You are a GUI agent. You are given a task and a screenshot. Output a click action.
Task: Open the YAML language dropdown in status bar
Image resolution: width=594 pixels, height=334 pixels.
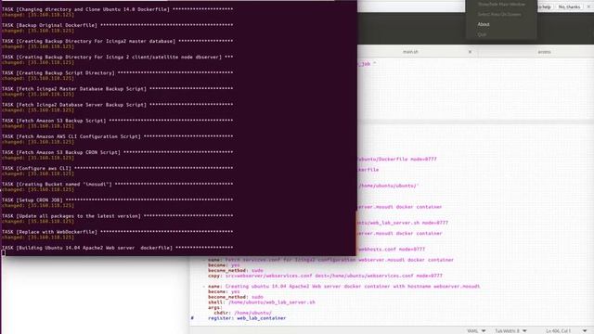pos(476,331)
